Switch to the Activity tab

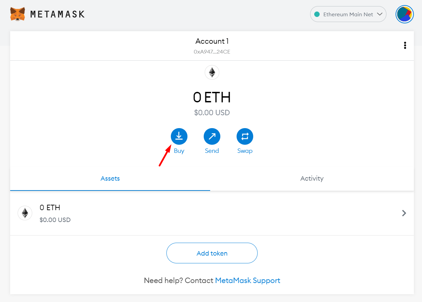312,178
